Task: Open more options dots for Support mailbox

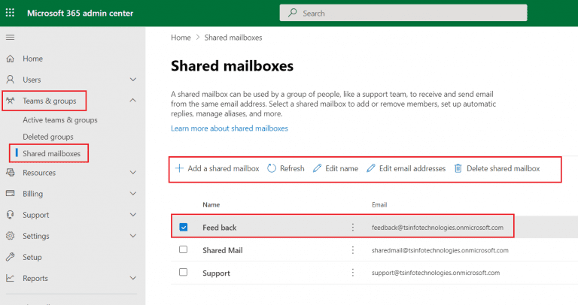Action: (x=353, y=273)
